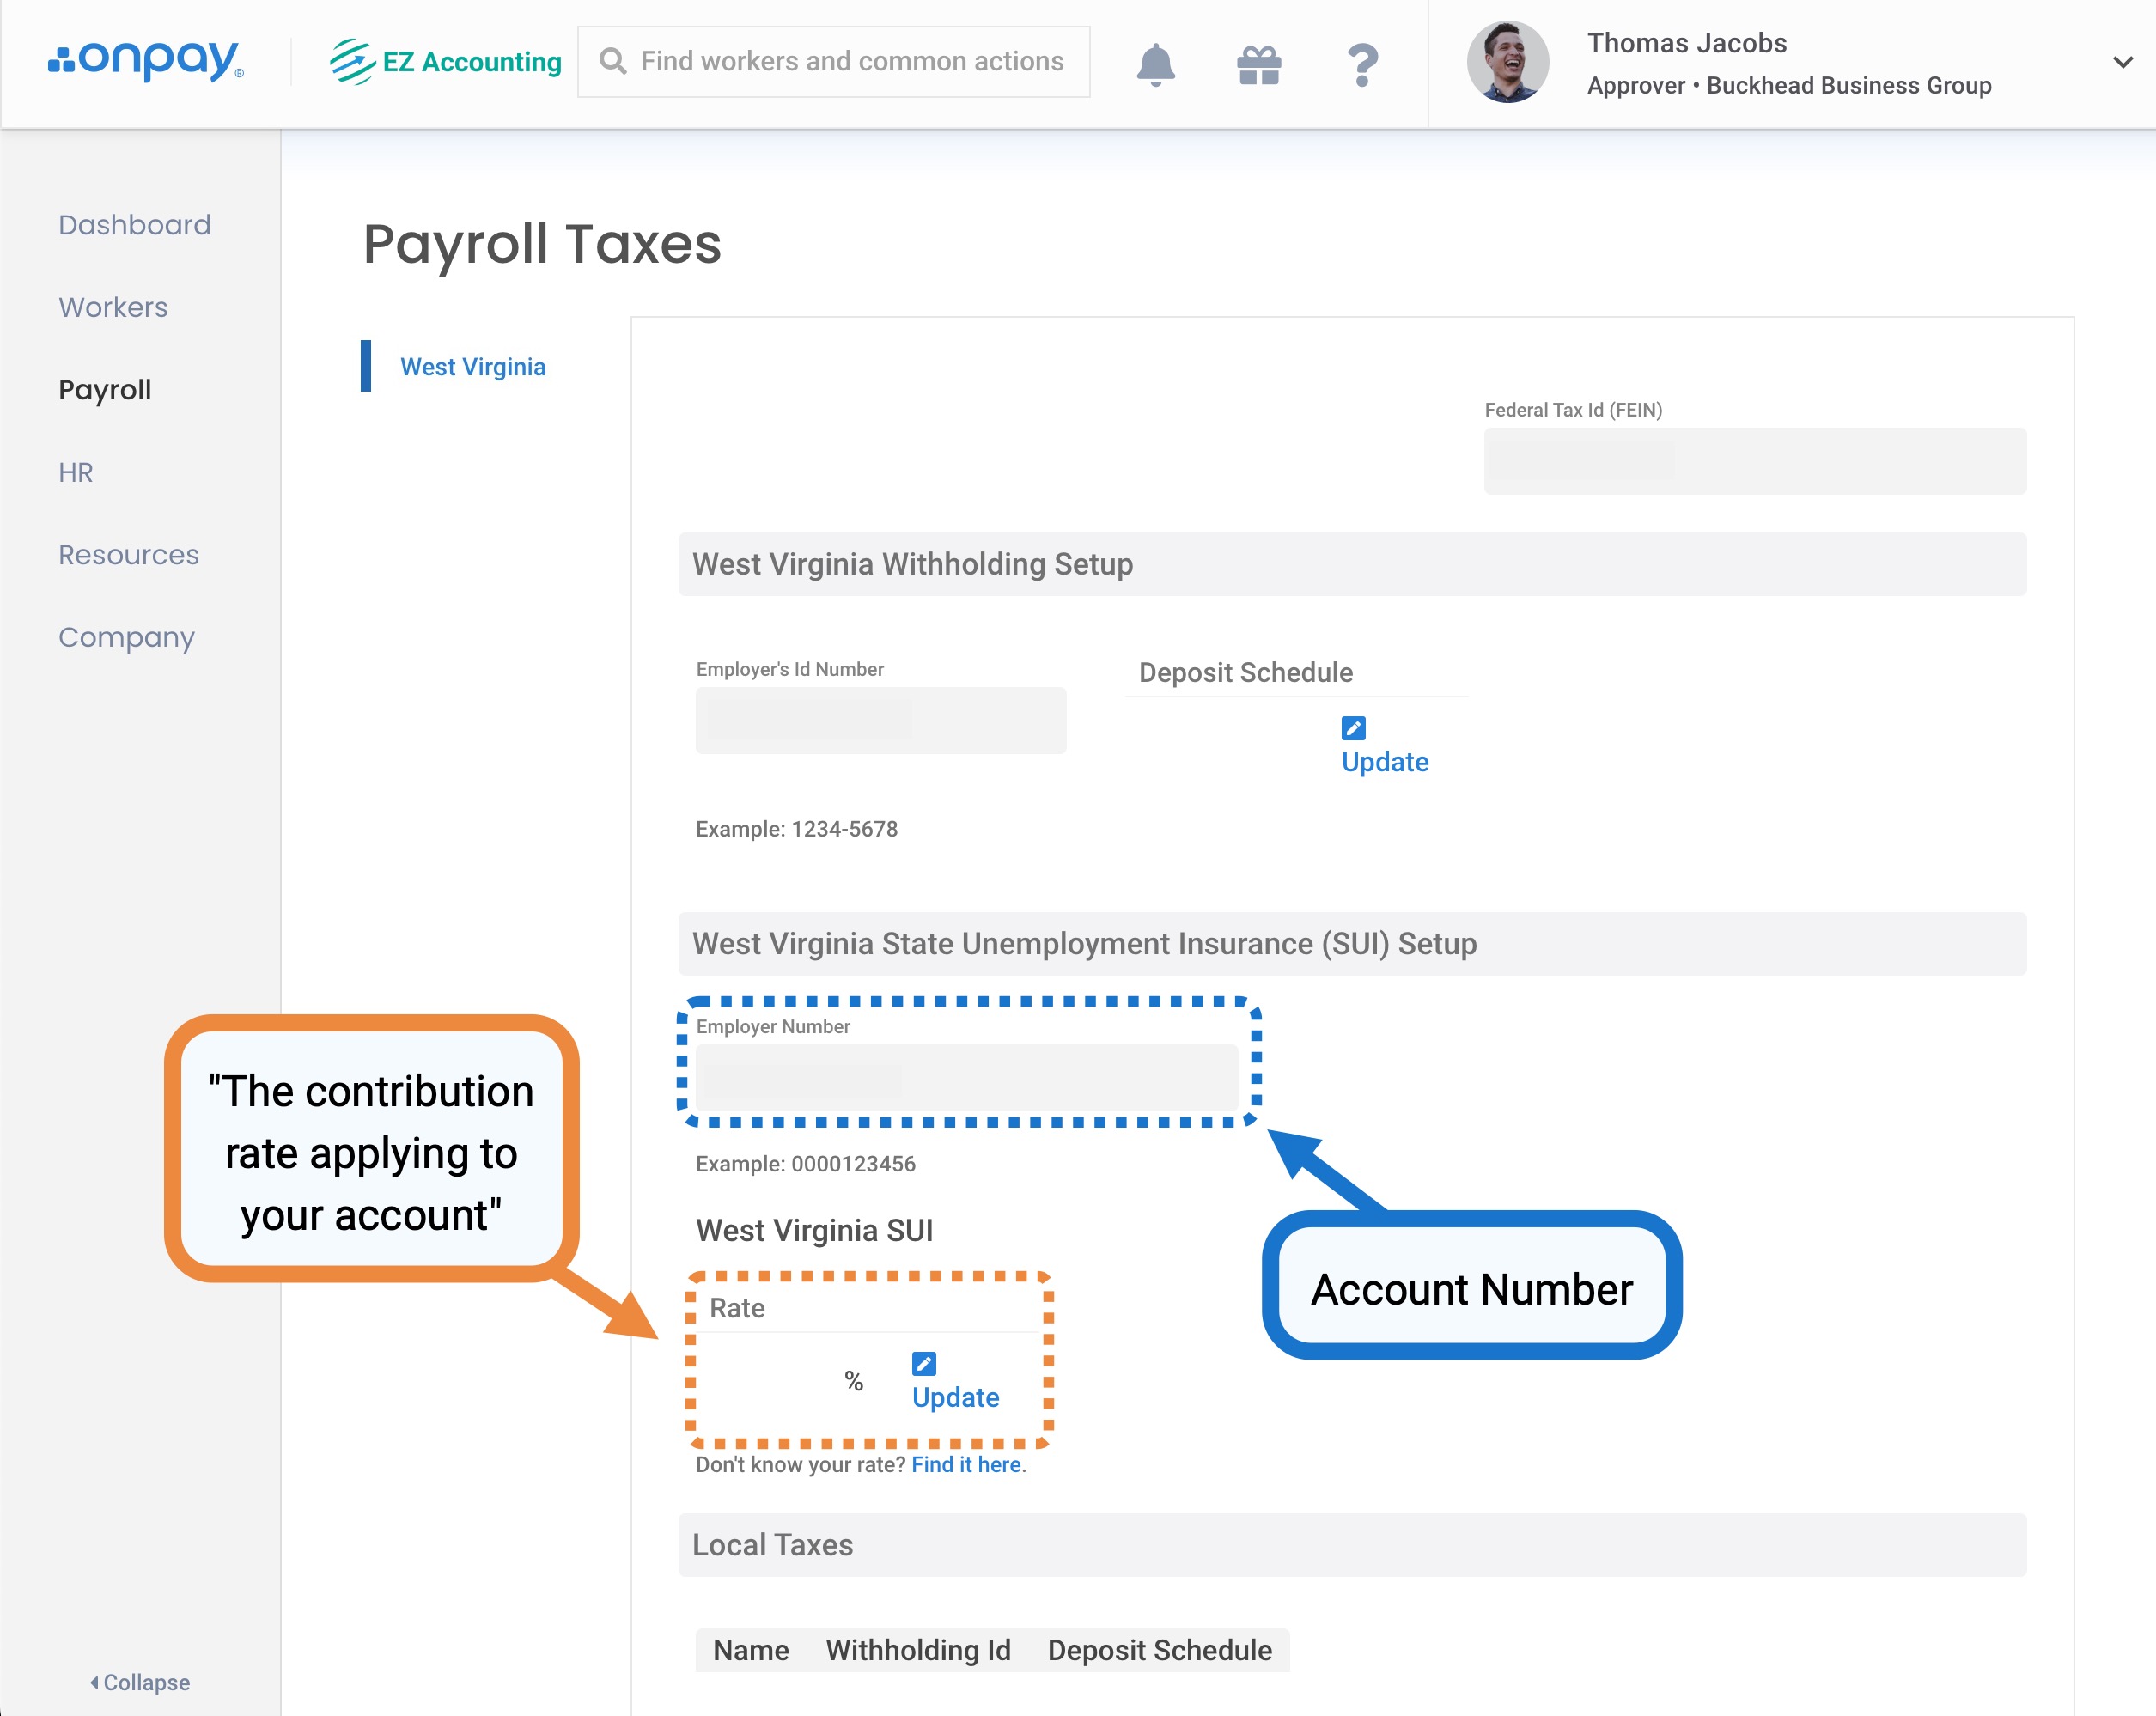
Task: Click the Deposit Schedule edit pencil icon
Action: coord(1353,728)
